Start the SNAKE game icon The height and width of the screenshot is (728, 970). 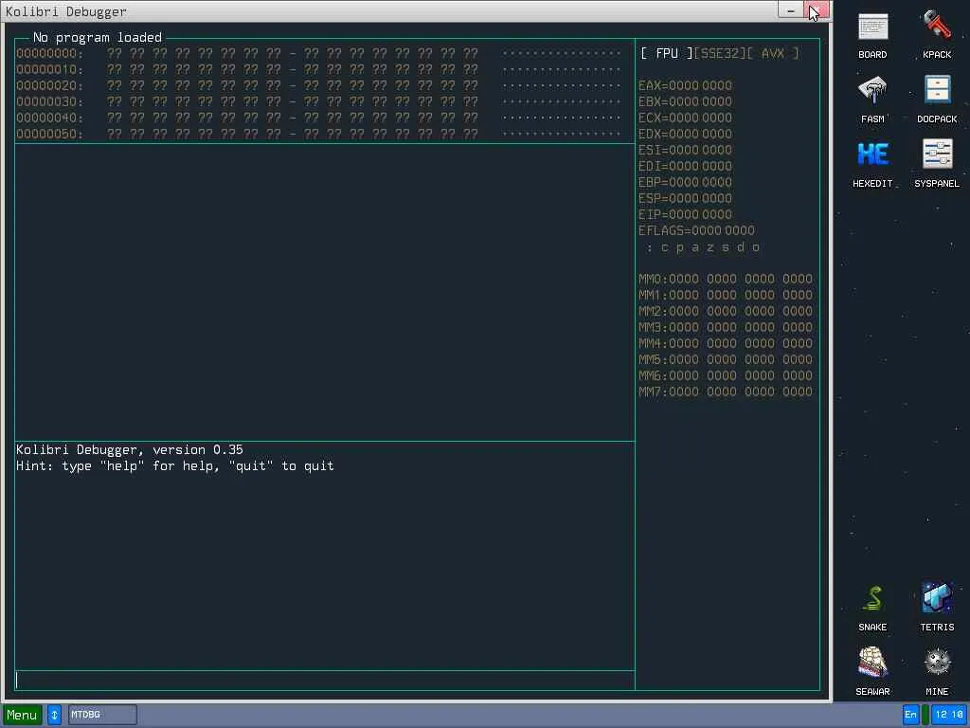point(872,601)
